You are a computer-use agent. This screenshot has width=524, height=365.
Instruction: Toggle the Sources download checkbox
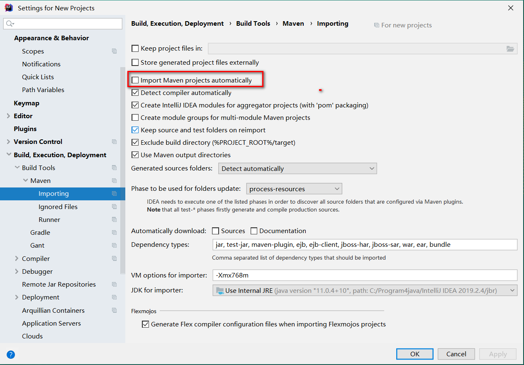tap(216, 231)
